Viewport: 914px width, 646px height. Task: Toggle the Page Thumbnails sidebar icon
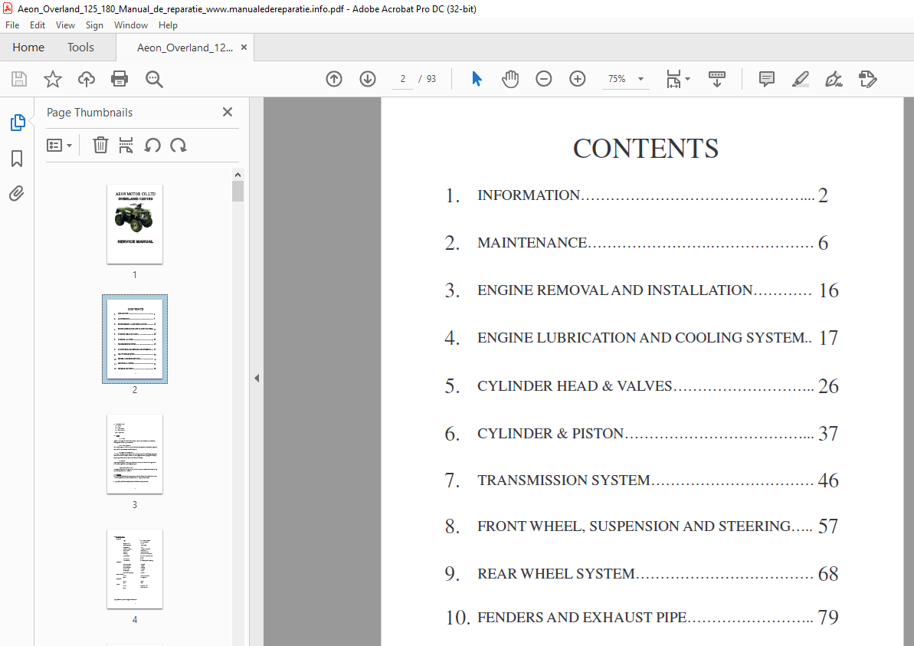tap(18, 123)
